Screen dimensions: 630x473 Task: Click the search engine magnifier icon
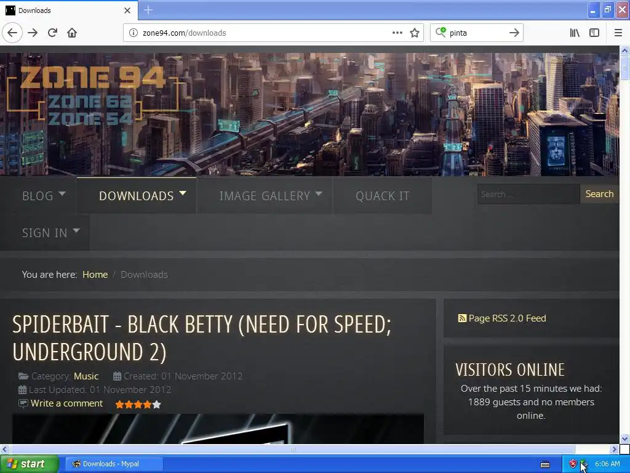click(x=441, y=32)
